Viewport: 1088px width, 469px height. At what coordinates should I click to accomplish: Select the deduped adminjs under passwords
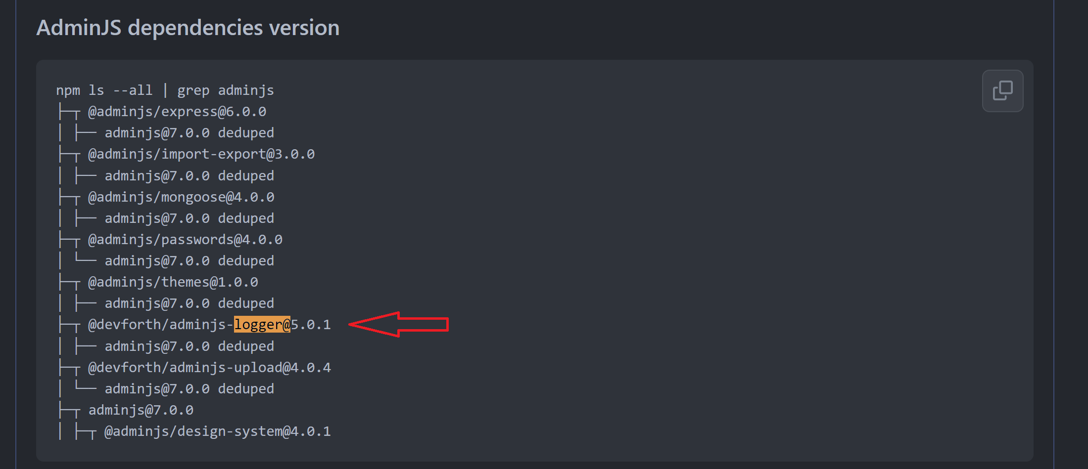[x=189, y=260]
